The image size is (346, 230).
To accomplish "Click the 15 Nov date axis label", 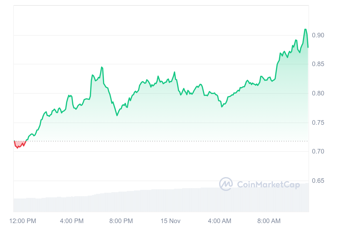I will [x=170, y=221].
